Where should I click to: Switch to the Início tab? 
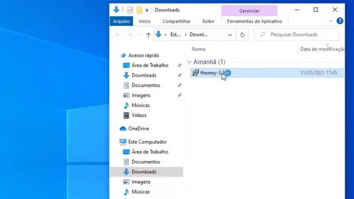pos(144,21)
